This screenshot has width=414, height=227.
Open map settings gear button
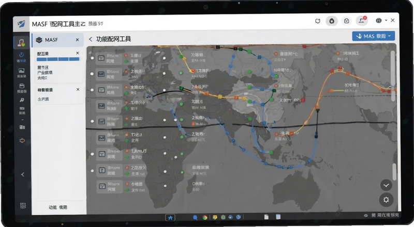[386, 200]
